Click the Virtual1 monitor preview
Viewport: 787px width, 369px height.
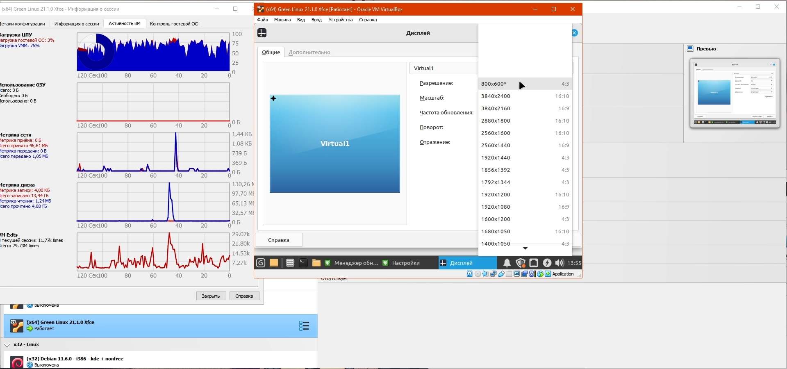point(334,143)
